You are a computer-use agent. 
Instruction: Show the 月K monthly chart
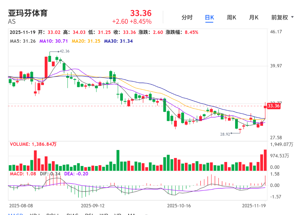pos(253,18)
